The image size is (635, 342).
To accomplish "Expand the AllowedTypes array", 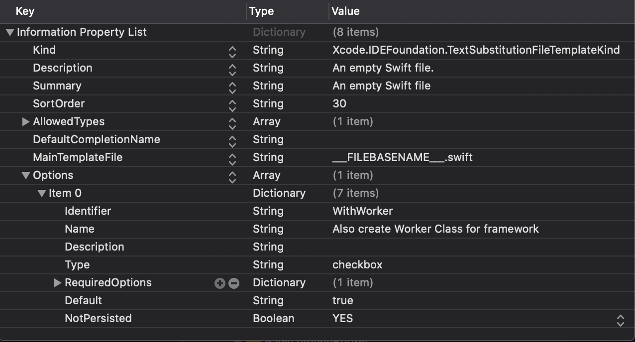I will pos(26,122).
